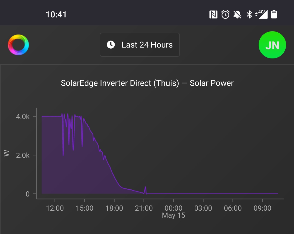The width and height of the screenshot is (294, 234).
Task: Click the 4.0k y-axis label
Action: pos(23,117)
